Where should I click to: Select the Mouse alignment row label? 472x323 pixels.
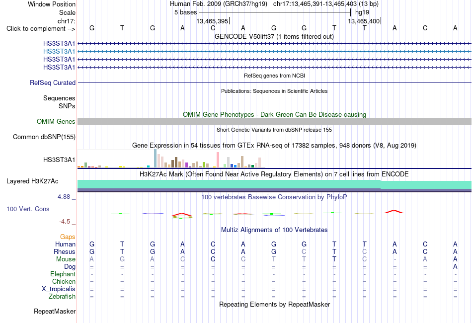(x=66, y=259)
